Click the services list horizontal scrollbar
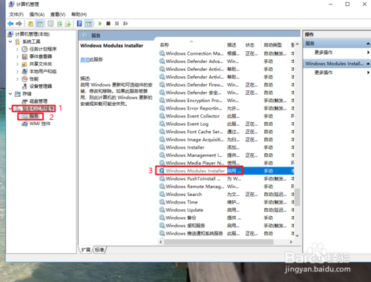This screenshot has width=371, height=282. 219,242
